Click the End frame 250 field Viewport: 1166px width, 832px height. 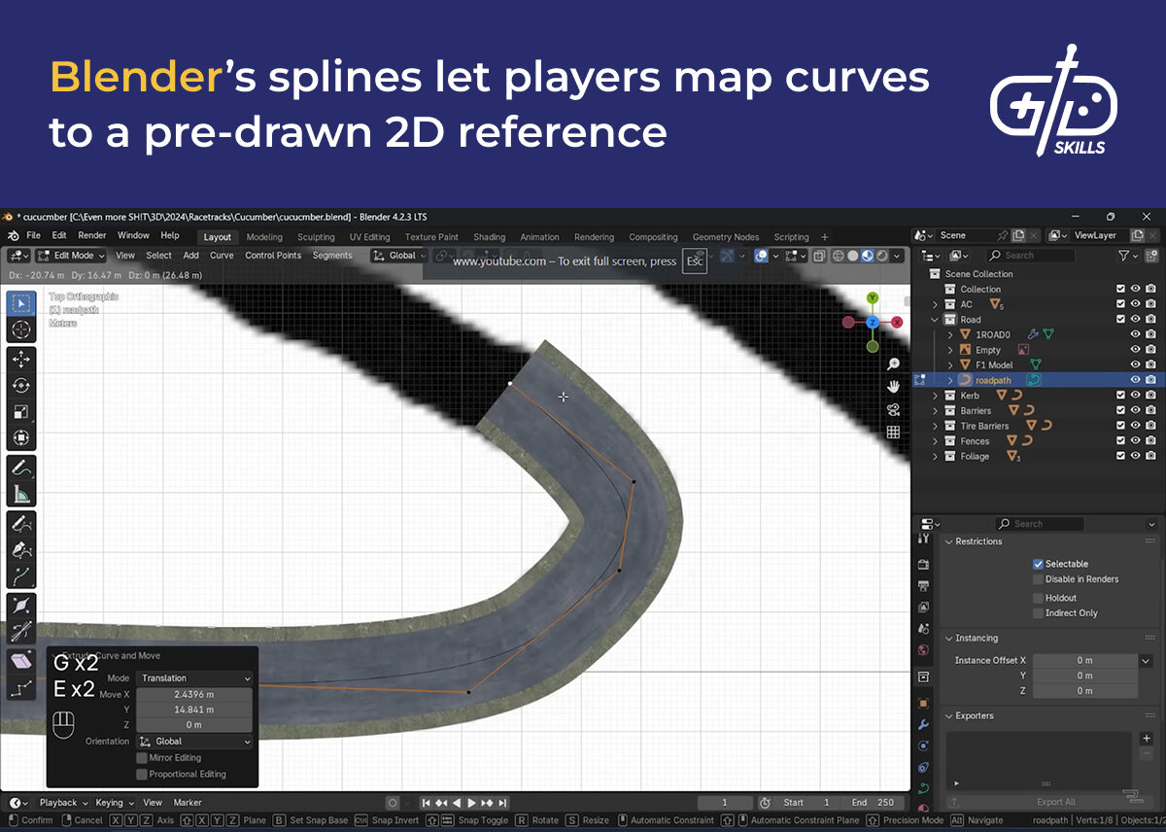tap(873, 803)
